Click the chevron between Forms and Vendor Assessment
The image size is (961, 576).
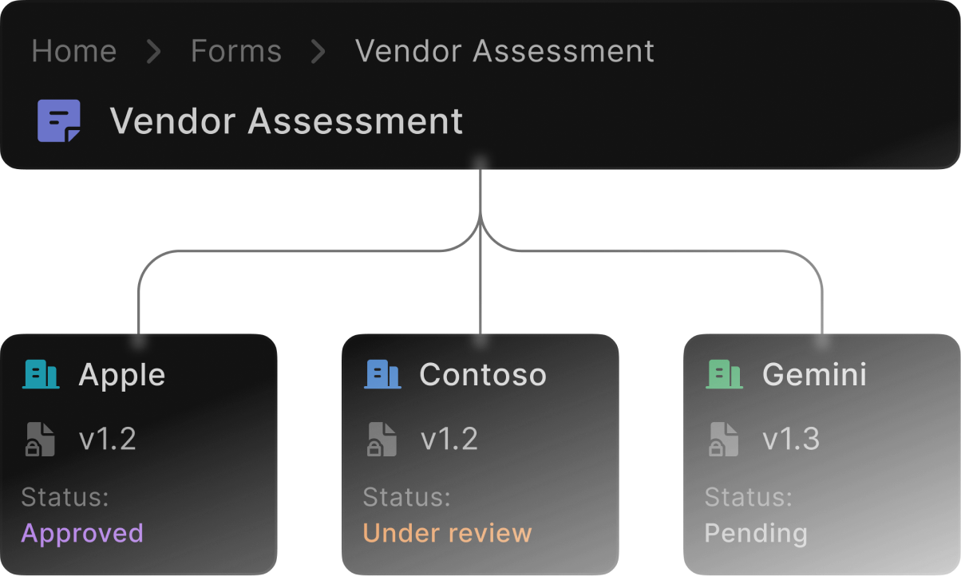(x=318, y=53)
